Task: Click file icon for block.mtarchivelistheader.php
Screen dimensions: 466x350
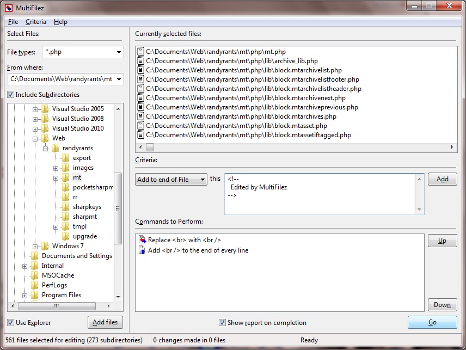Action: (x=140, y=88)
